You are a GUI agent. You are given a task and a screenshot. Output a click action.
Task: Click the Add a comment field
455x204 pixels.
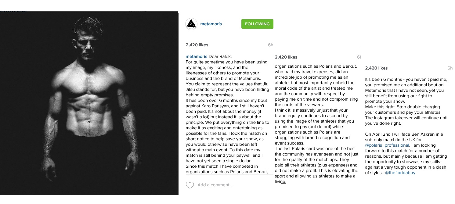[x=215, y=185]
